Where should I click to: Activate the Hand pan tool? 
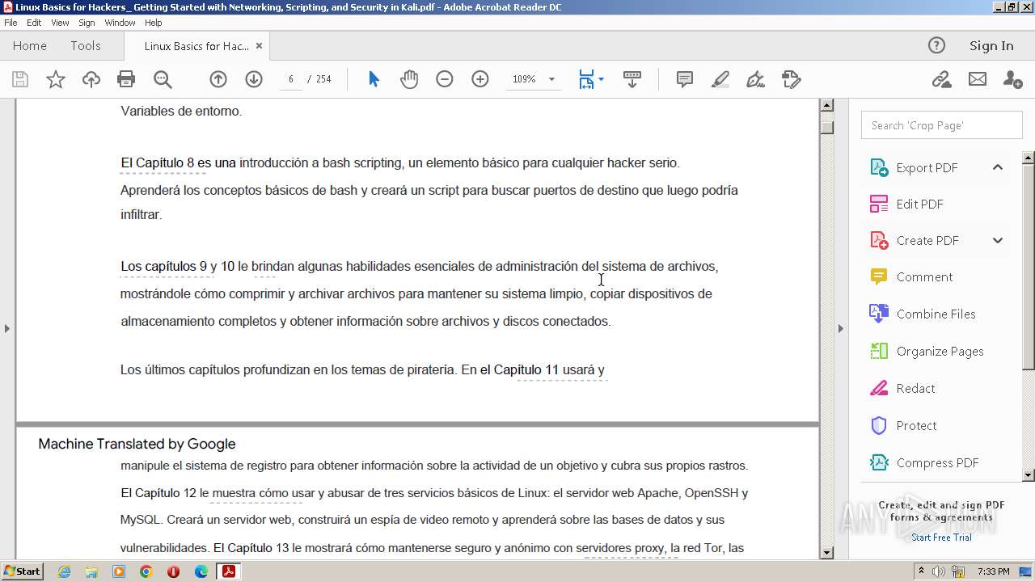pyautogui.click(x=409, y=79)
